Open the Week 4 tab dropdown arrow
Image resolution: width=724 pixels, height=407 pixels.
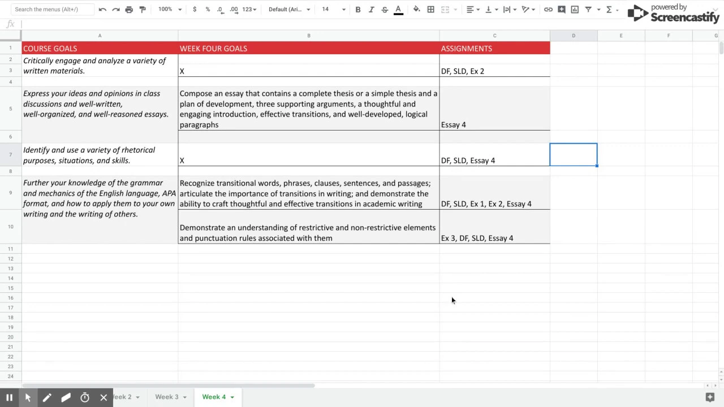[232, 397]
